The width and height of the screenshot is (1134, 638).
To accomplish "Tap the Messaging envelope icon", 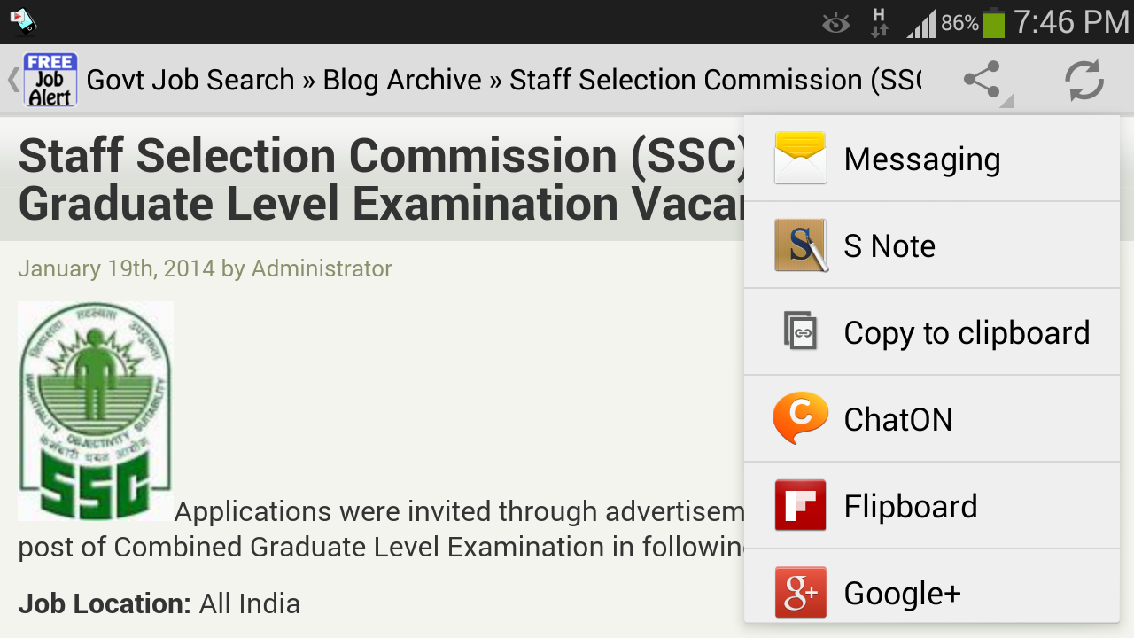I will [800, 159].
